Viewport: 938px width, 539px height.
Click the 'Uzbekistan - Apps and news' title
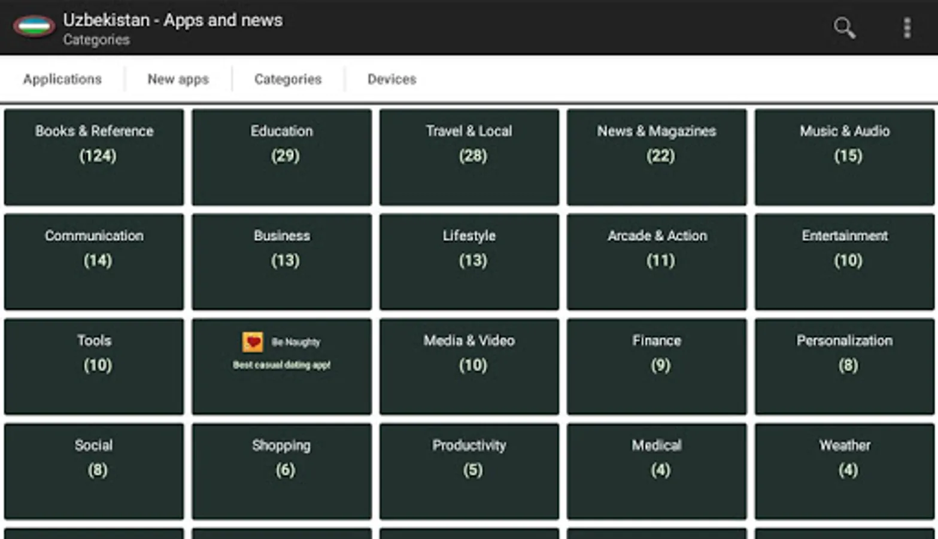pos(173,20)
